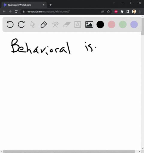Screen dimensions: 144x153
Task: Click the vertical scrollbar up arrow
Action: (142, 17)
